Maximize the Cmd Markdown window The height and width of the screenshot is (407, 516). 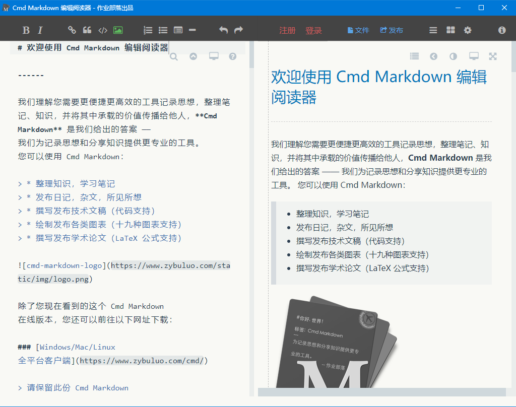(x=481, y=8)
